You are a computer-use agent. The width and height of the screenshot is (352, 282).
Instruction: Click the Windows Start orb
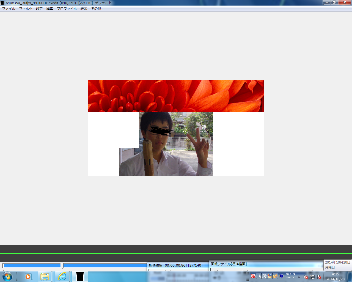click(x=7, y=276)
